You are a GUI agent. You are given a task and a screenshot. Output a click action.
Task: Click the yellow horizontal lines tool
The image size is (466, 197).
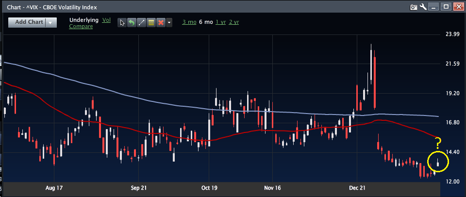(150, 22)
